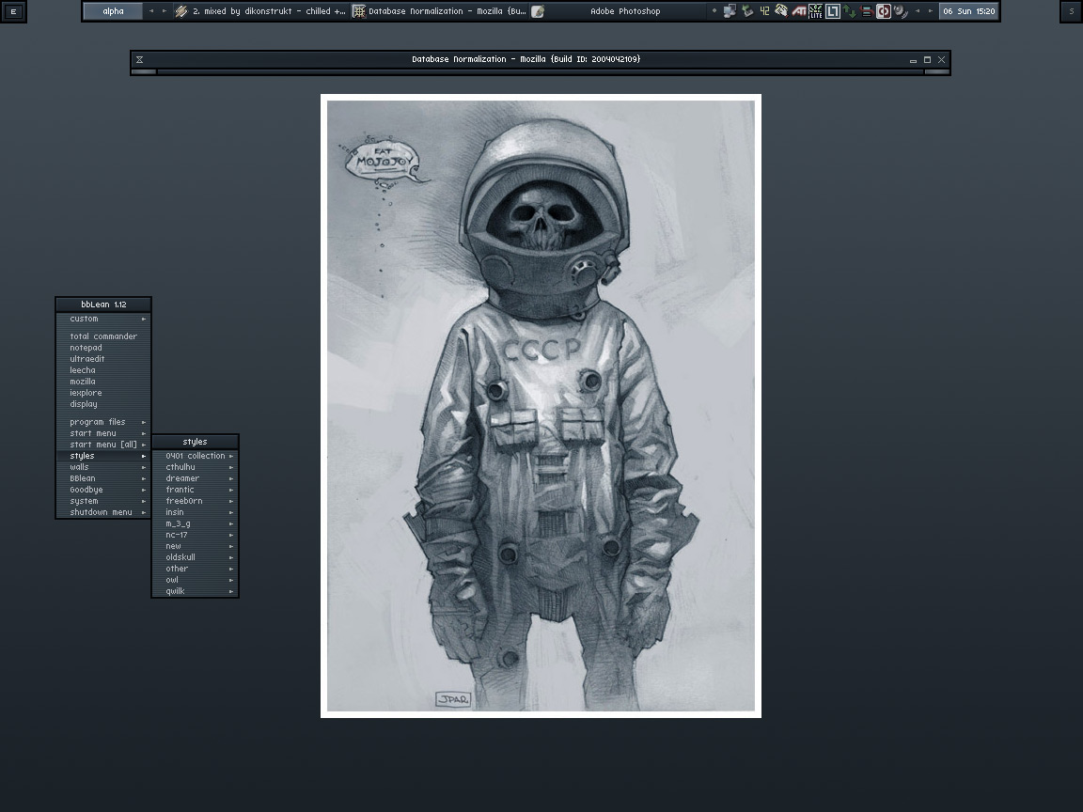
Task: Open the 0401 collection styles folder
Action: (x=196, y=456)
